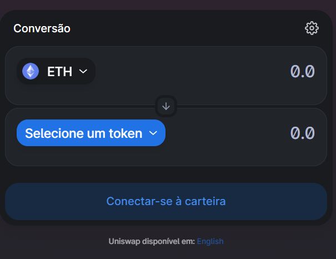Click blank space beside Conversão title
The height and width of the screenshot is (259, 336).
(187, 28)
